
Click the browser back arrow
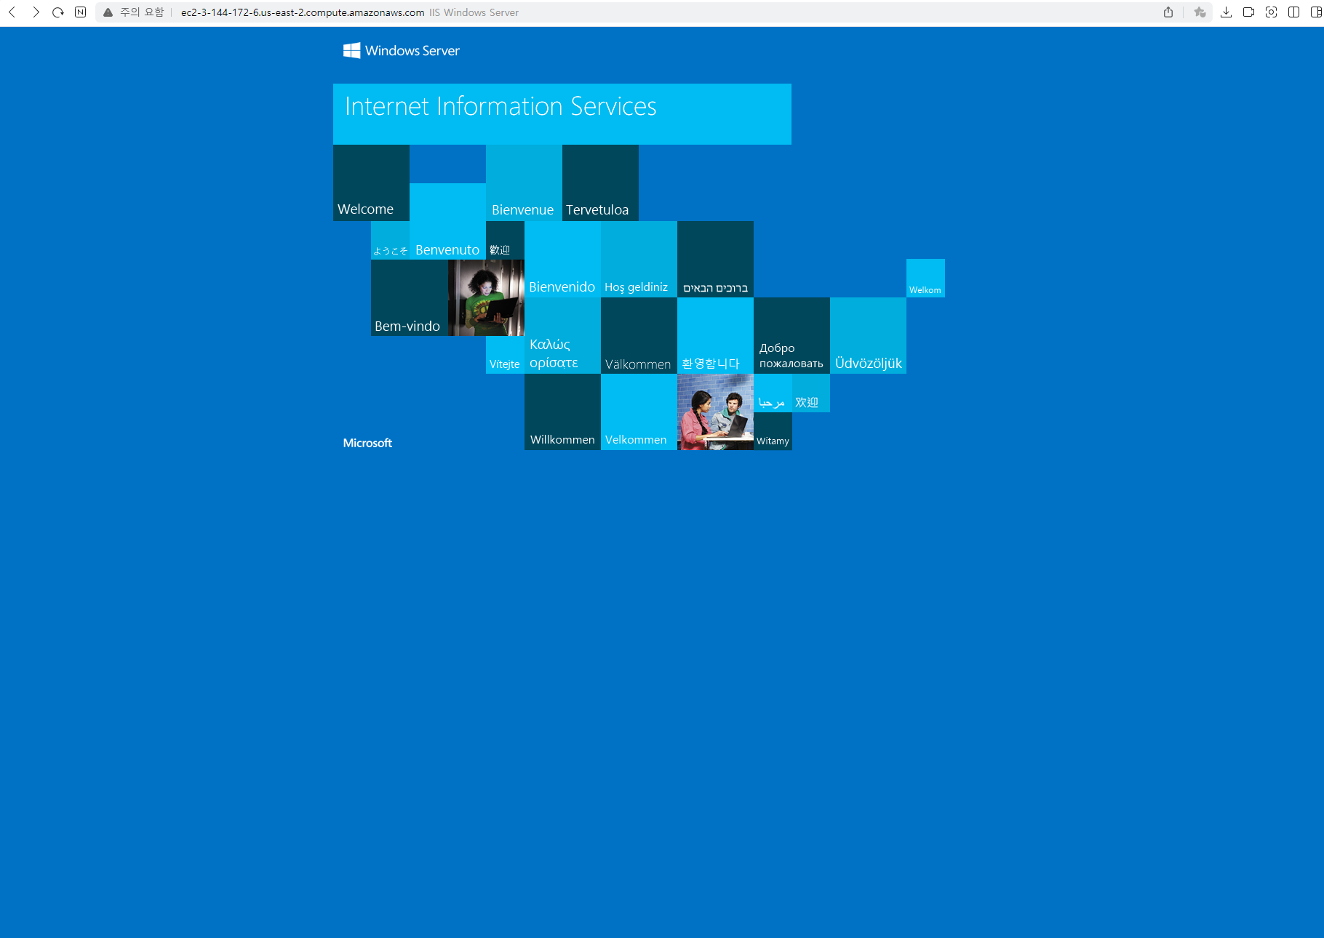click(12, 12)
